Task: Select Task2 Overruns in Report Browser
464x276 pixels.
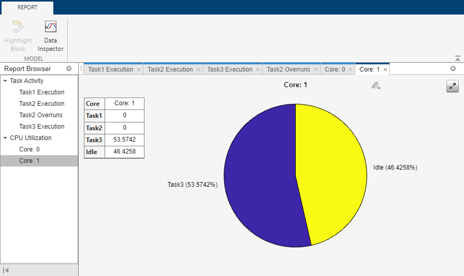Action: [x=41, y=115]
